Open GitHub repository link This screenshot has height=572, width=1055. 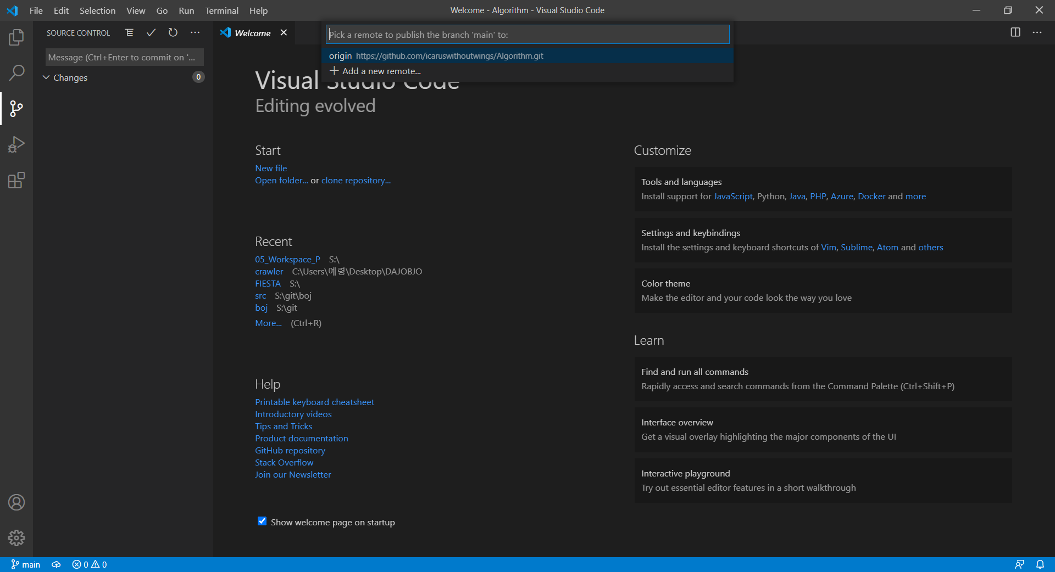click(x=290, y=450)
